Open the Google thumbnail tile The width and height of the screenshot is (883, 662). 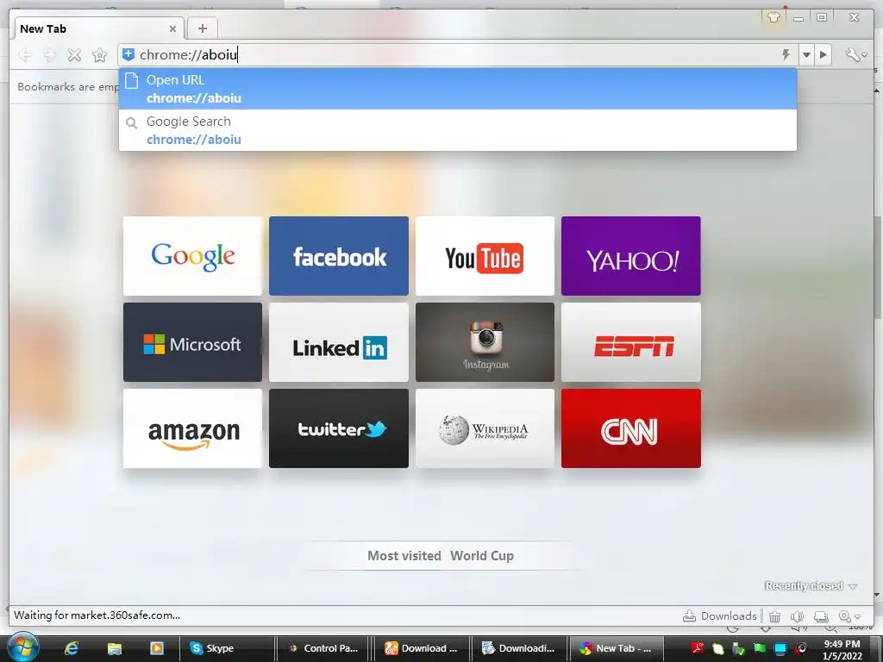pos(192,256)
